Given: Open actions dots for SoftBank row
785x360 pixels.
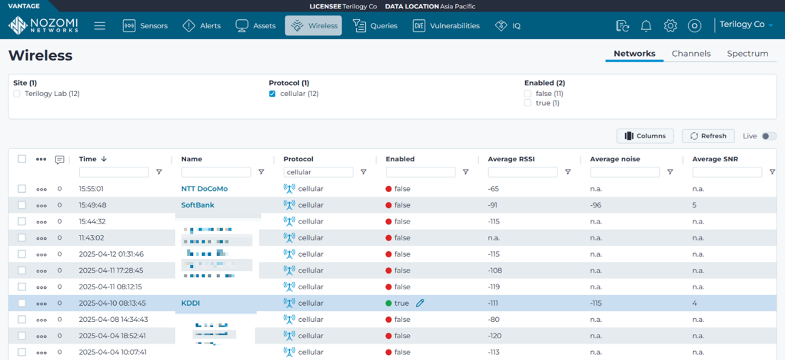Looking at the screenshot, I should (x=41, y=205).
